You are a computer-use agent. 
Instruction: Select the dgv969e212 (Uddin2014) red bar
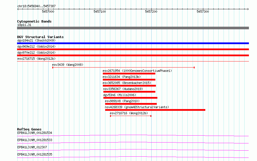(133, 49)
